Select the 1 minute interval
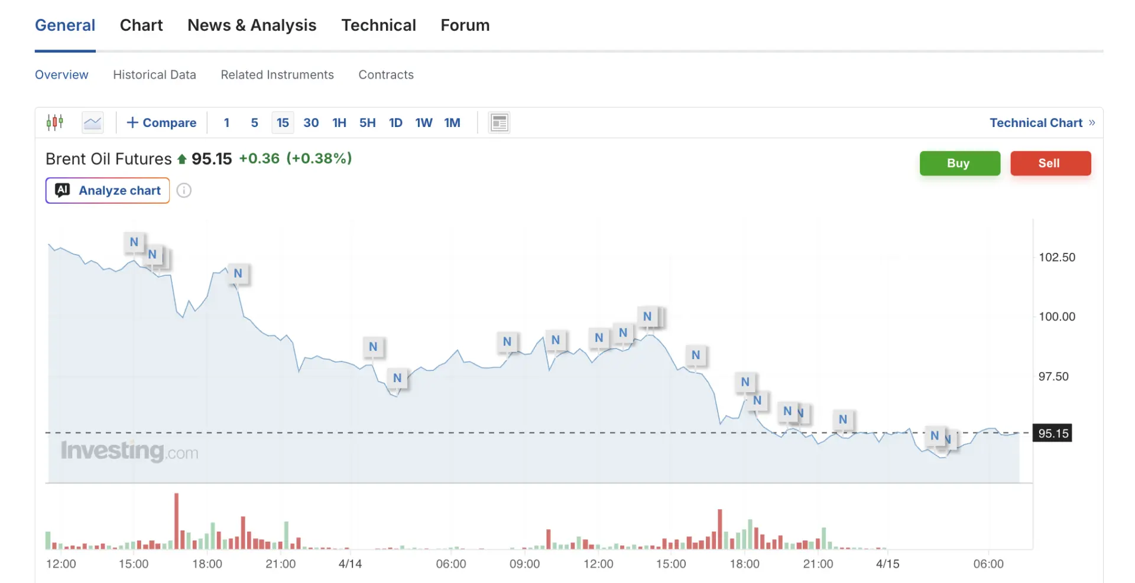Screen dimensions: 1135x583 click(x=226, y=122)
